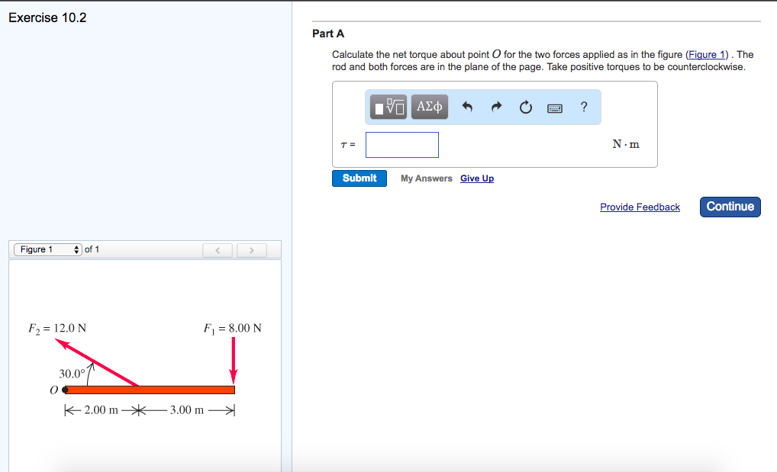Viewport: 777px width, 472px height.
Task: Click the question mark help icon
Action: 583,107
